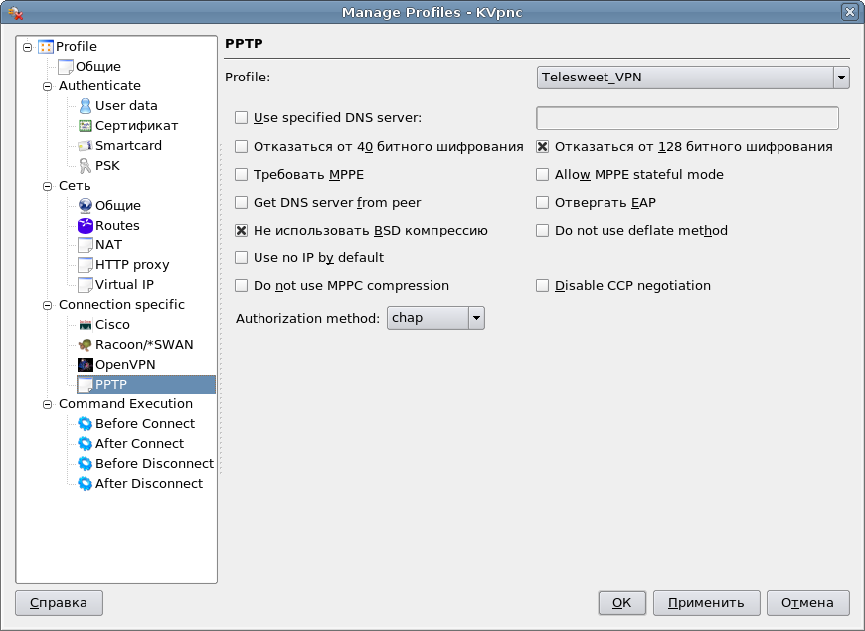This screenshot has height=631, width=865.
Task: Click the OpenVPN icon in tree
Action: [86, 365]
